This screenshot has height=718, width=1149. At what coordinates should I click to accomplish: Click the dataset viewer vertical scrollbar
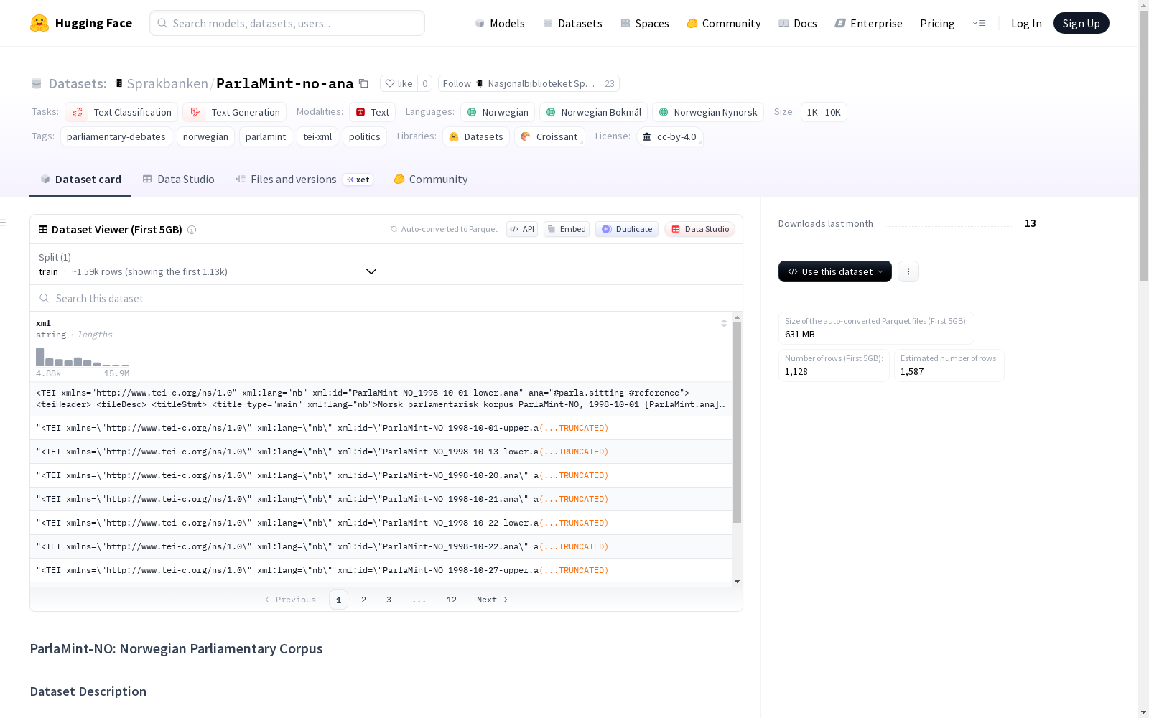pos(737,423)
